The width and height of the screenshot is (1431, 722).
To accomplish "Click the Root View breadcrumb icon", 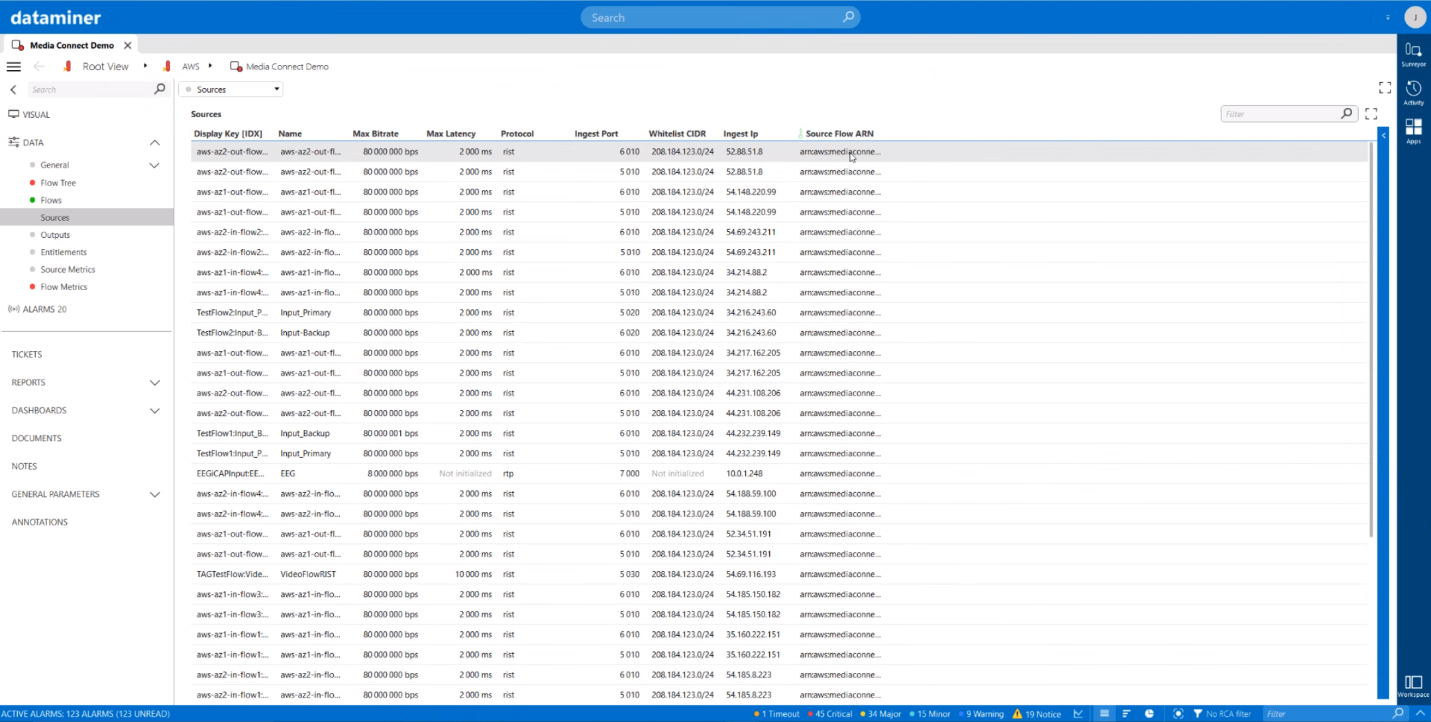I will [67, 66].
